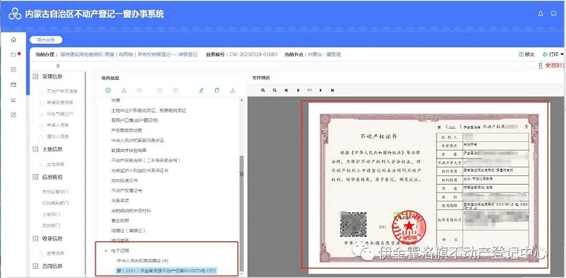Click the edit note sidebar icon
This screenshot has width=566, height=278.
click(13, 115)
